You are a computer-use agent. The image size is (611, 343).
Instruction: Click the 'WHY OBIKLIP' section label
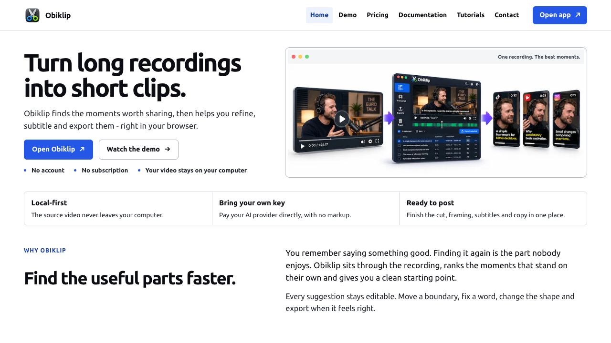(45, 251)
